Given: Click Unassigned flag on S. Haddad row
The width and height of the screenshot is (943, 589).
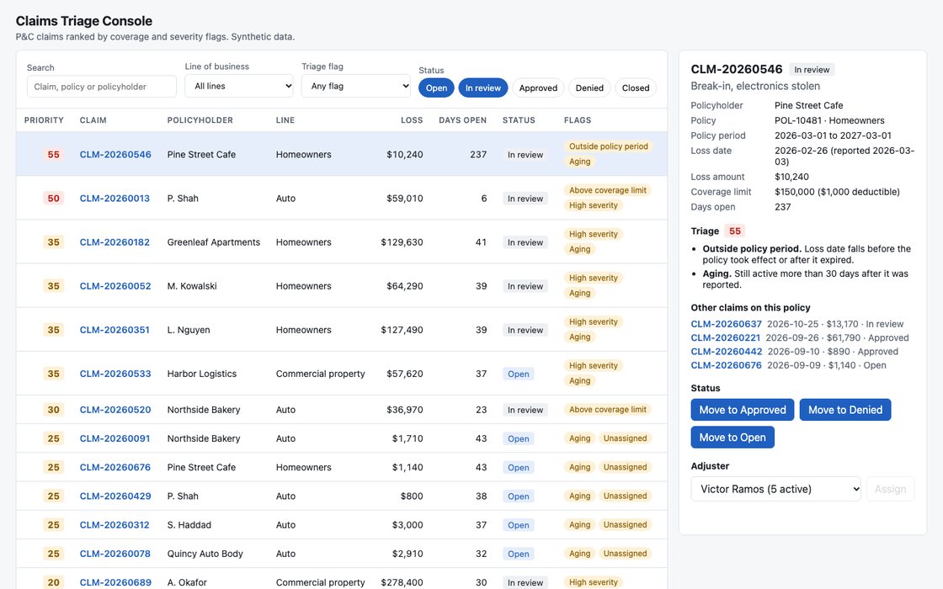Looking at the screenshot, I should click(625, 525).
